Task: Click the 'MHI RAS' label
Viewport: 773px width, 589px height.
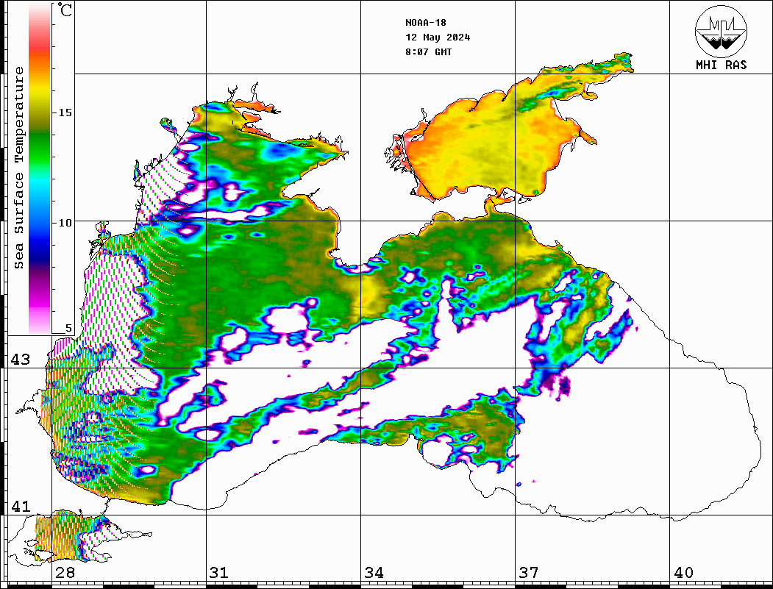Action: pyautogui.click(x=721, y=65)
